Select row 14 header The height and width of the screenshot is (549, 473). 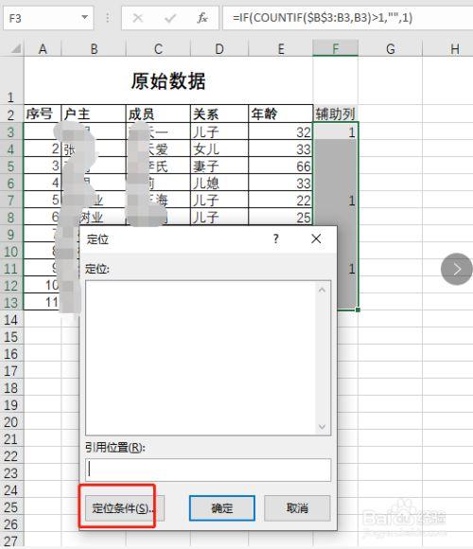pos(11,320)
